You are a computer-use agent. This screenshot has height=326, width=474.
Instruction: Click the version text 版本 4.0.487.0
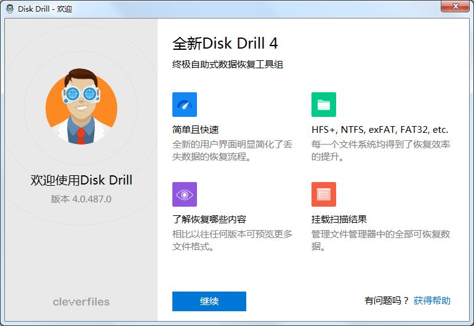pyautogui.click(x=81, y=199)
